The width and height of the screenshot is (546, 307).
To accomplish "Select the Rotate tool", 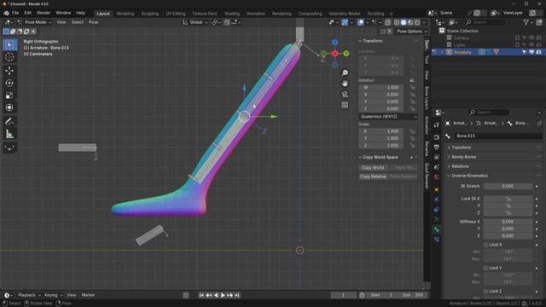I will (x=9, y=84).
